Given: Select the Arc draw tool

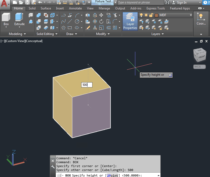Looking at the screenshot, I should [x=77, y=15].
